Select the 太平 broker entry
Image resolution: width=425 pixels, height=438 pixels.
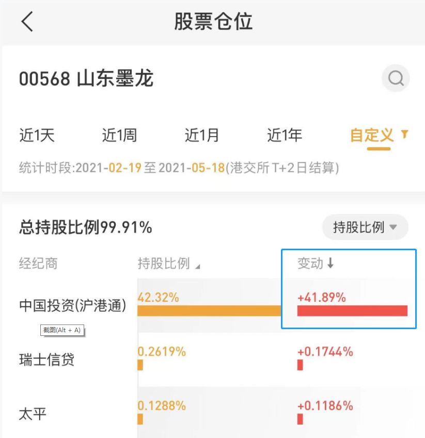click(x=33, y=414)
